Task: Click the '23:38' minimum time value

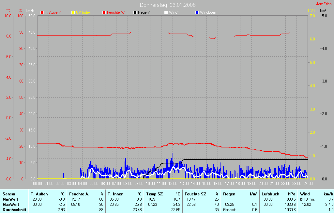Action: coord(37,199)
